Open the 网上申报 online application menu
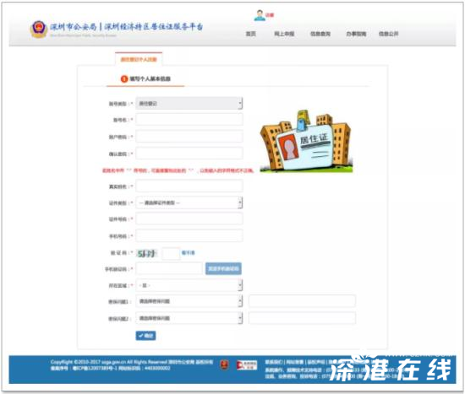 click(284, 34)
